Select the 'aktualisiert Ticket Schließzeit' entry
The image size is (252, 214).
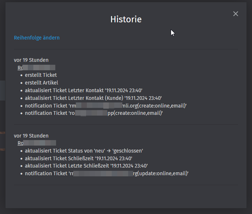coord(78,158)
